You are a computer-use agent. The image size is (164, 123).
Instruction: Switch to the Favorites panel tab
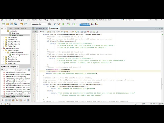[16, 28]
